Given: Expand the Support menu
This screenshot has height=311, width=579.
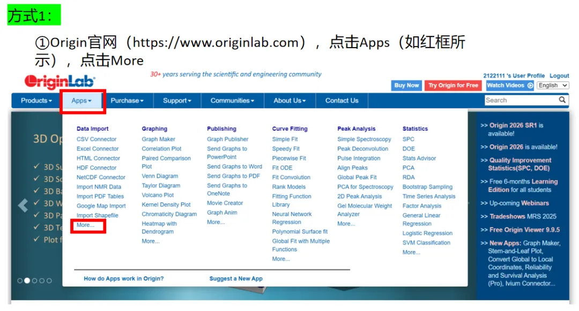Looking at the screenshot, I should [x=177, y=101].
